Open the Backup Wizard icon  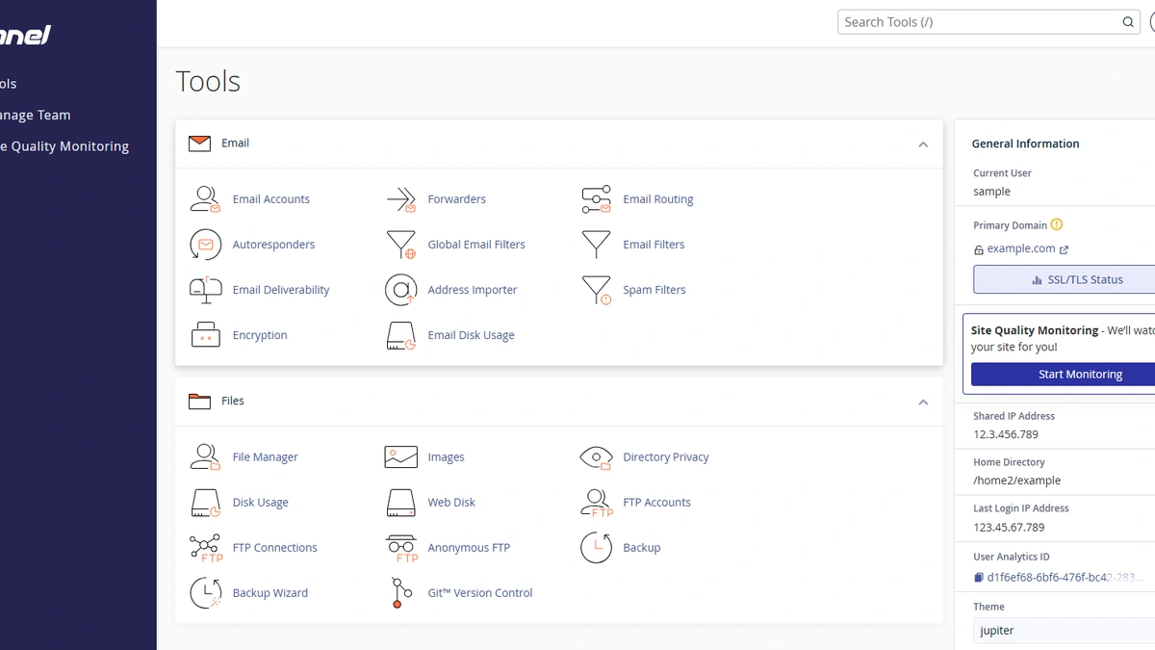[x=205, y=593]
